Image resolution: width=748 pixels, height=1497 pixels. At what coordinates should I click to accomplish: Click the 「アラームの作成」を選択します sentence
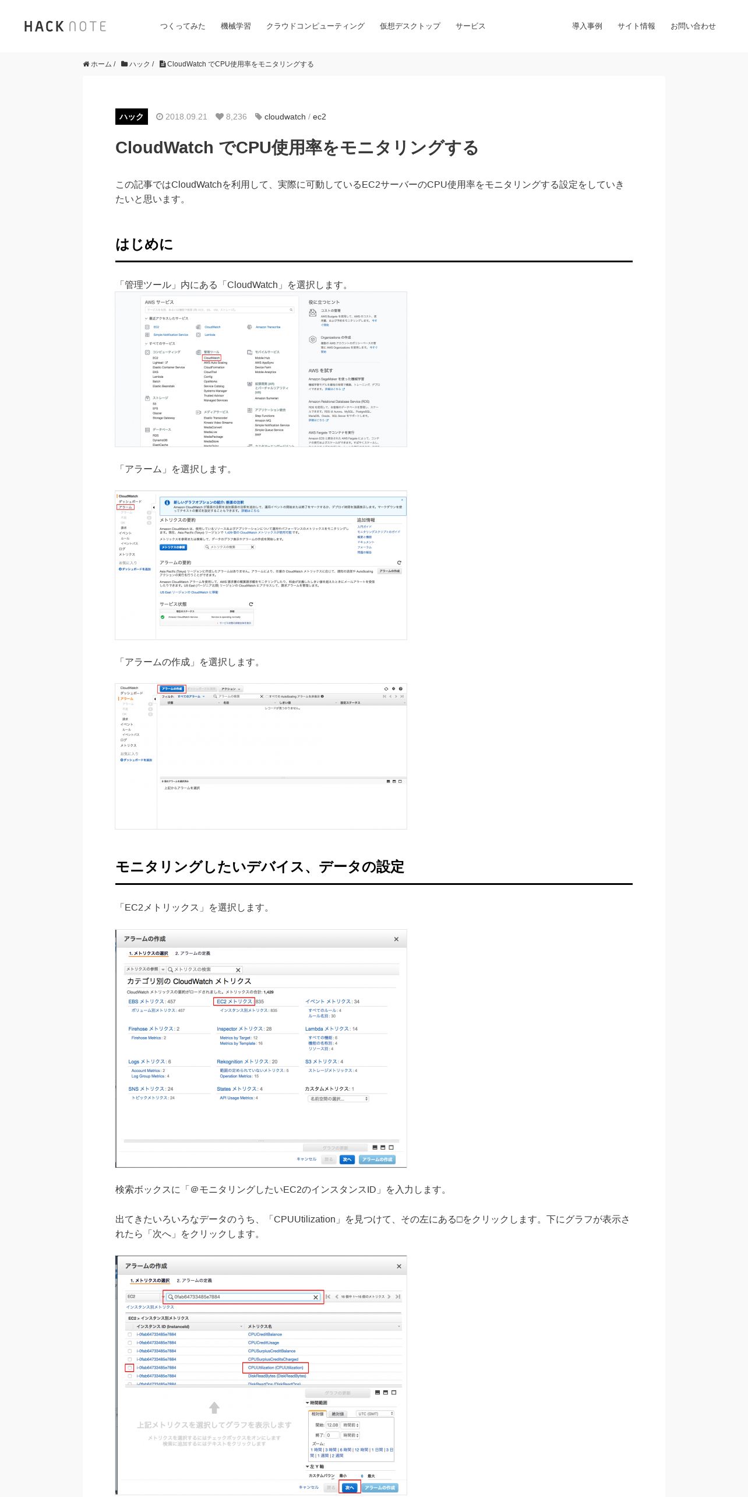coord(190,662)
